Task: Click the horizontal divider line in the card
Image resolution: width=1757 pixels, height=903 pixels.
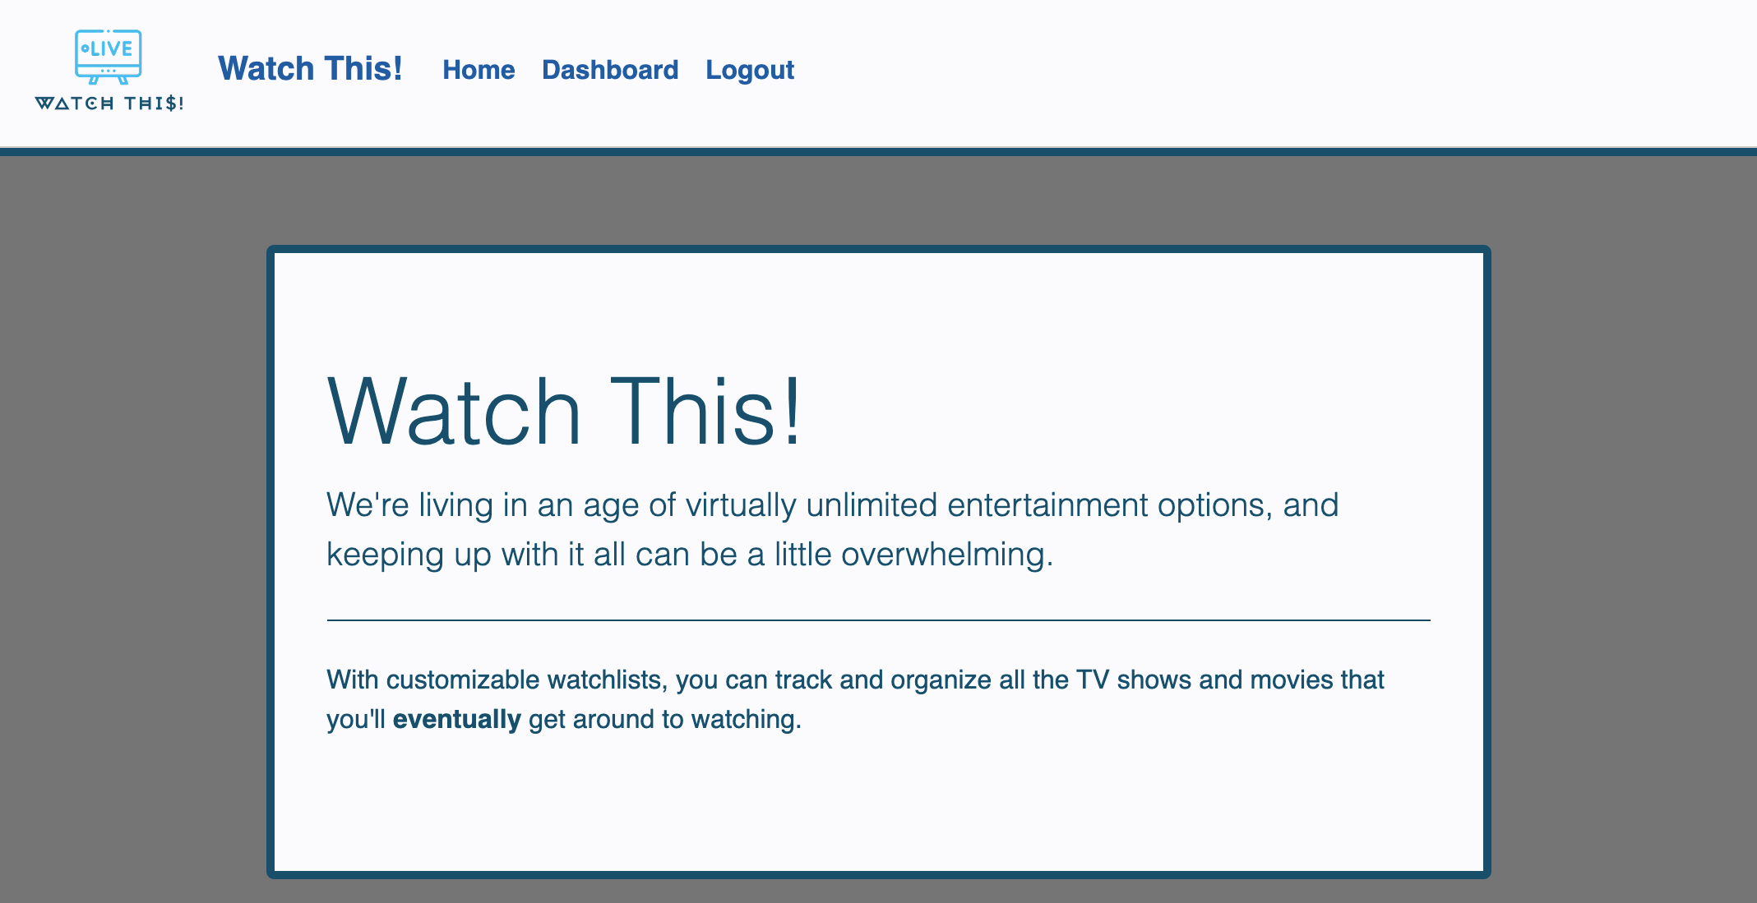Action: click(x=878, y=620)
